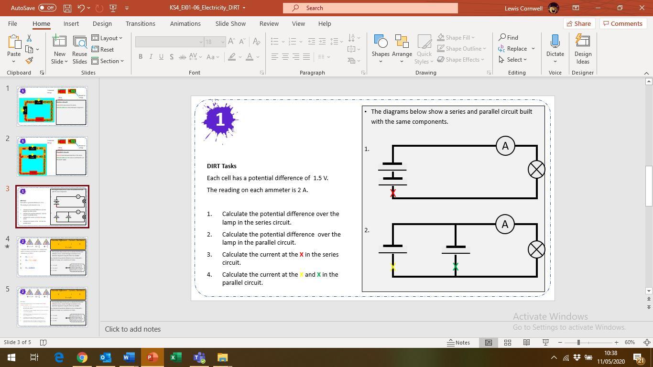The image size is (653, 367).
Task: Toggle Bold formatting
Action: pos(141,57)
